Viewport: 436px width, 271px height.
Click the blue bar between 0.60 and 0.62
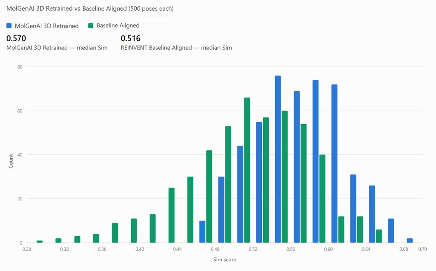334,163
